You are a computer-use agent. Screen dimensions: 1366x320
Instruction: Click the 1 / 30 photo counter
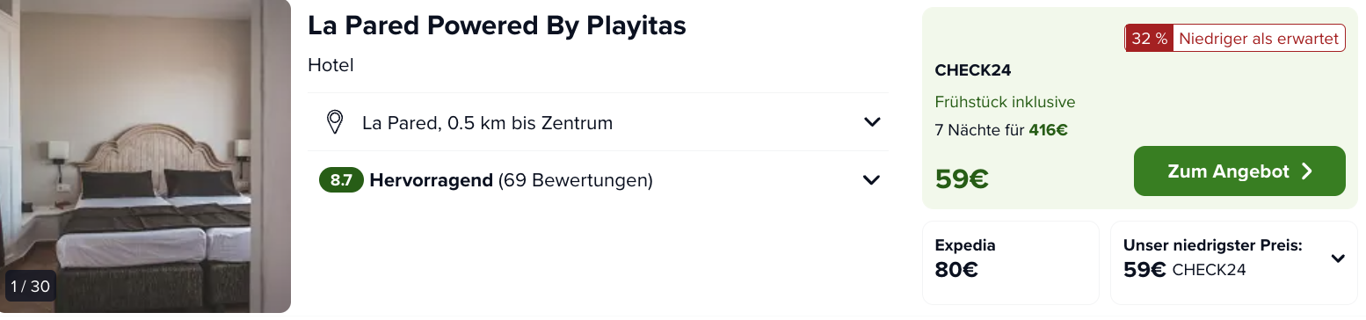coord(31,287)
